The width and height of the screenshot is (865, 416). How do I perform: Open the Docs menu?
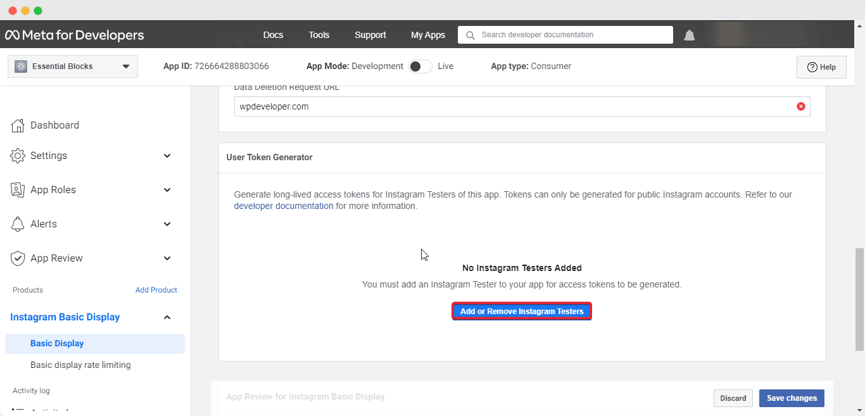(x=273, y=35)
